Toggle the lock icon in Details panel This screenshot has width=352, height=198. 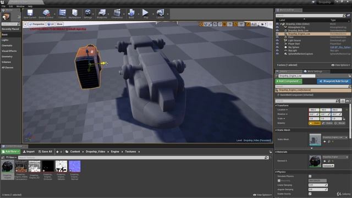coord(350,76)
